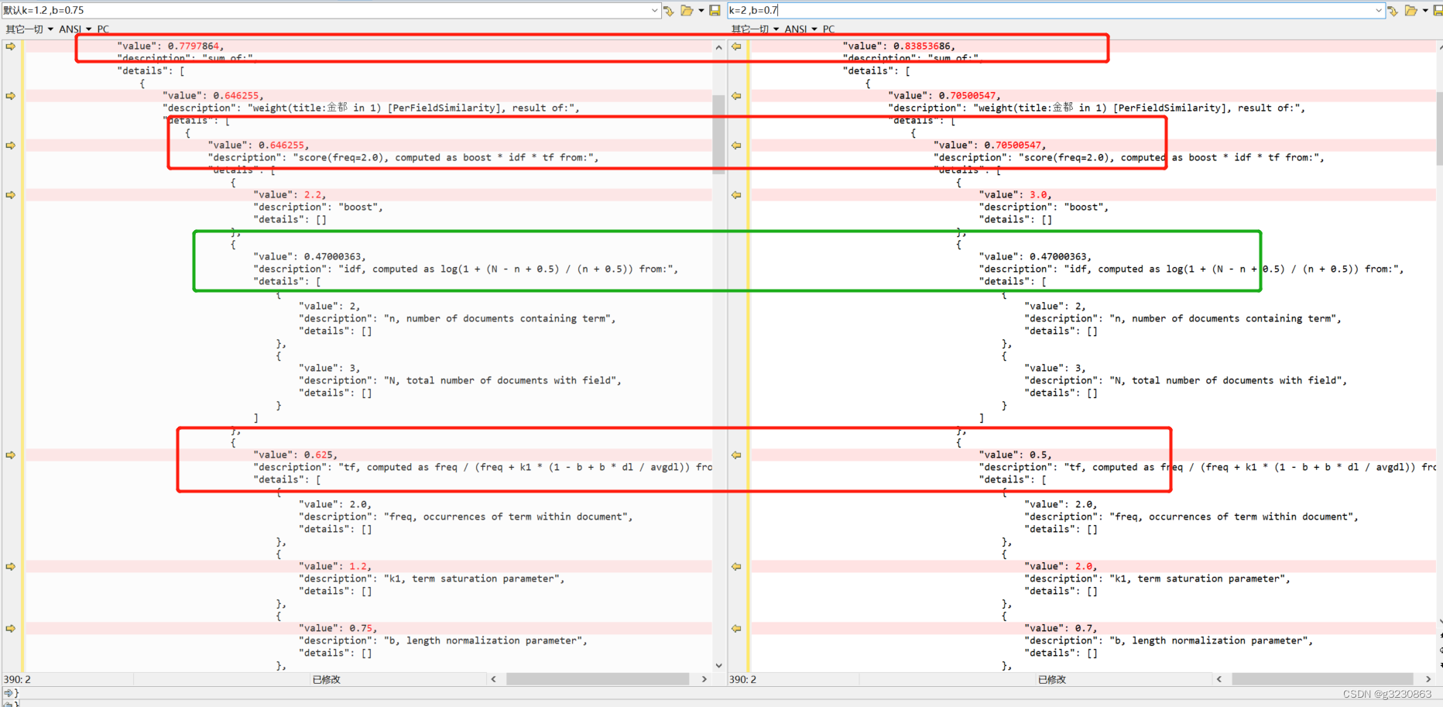Click right gutter arrow beside k1 value 2.0
This screenshot has height=707, width=1443.
(736, 567)
